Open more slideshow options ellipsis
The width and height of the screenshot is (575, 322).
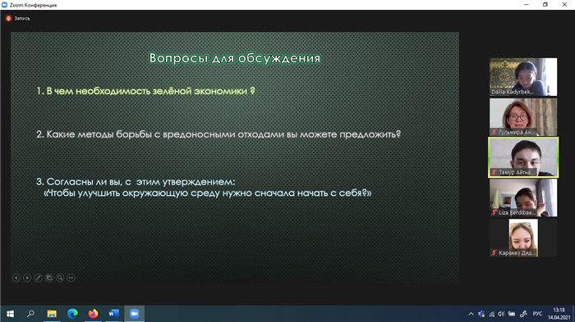click(71, 278)
